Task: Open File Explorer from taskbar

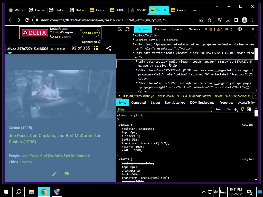Action: pyautogui.click(x=31, y=192)
